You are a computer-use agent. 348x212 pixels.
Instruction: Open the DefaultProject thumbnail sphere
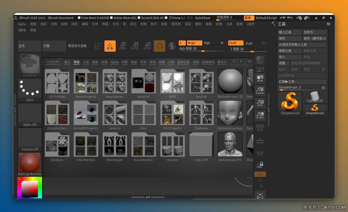(230, 81)
